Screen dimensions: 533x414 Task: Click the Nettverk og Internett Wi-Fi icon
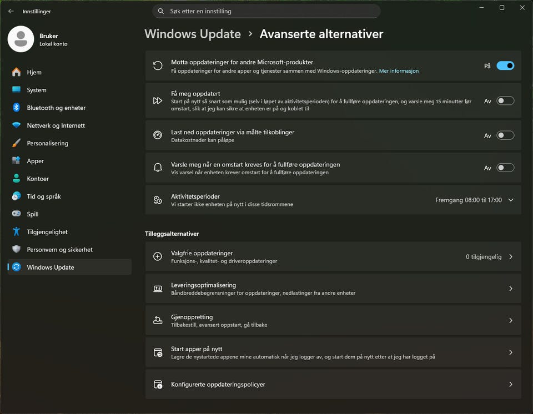tap(16, 125)
